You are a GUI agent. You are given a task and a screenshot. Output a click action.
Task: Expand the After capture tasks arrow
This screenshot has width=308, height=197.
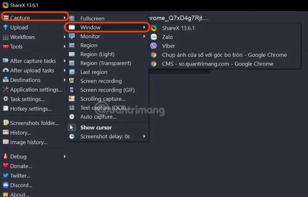click(x=65, y=61)
